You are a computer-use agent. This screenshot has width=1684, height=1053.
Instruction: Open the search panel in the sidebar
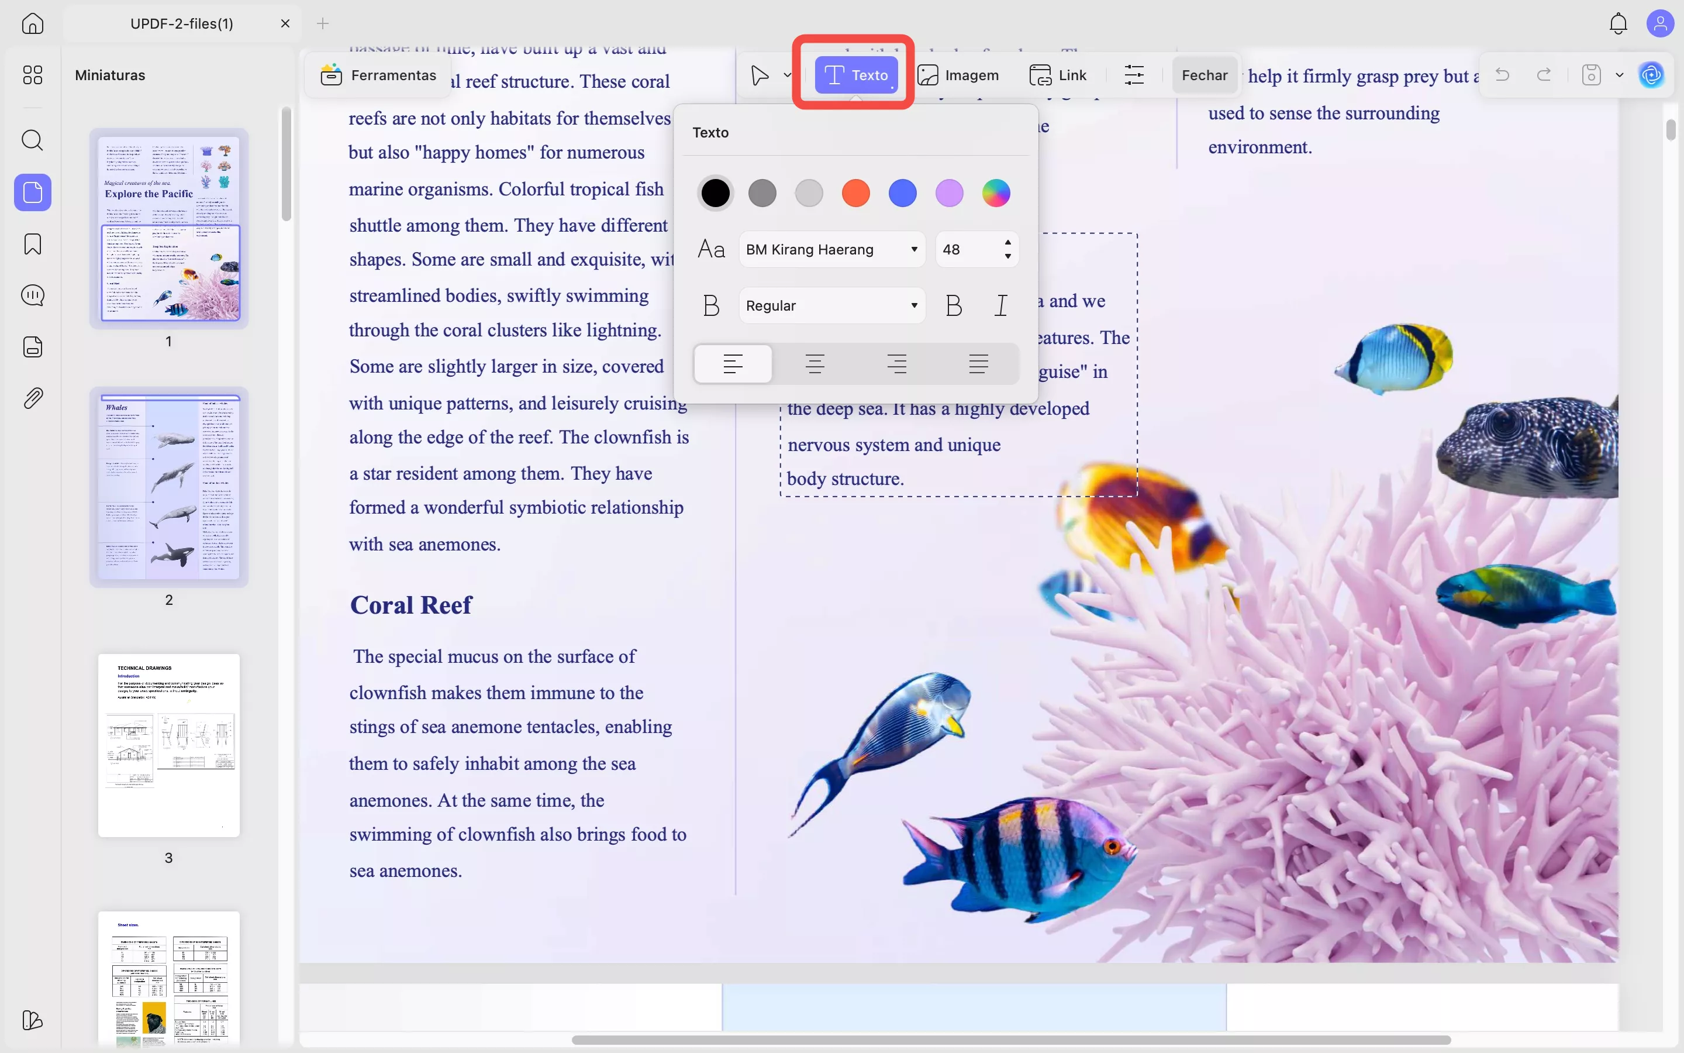[32, 140]
